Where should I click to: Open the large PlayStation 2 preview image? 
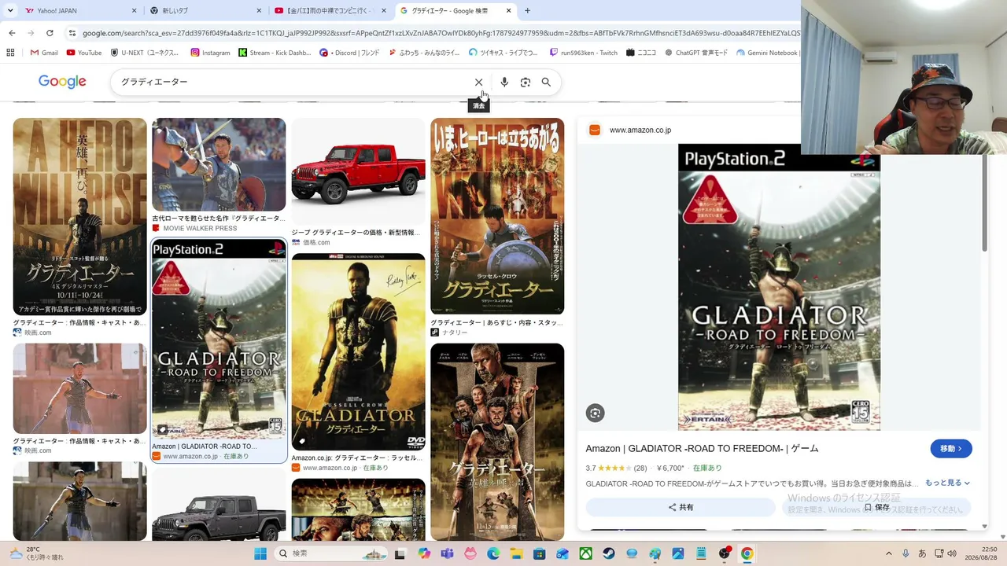click(x=779, y=287)
